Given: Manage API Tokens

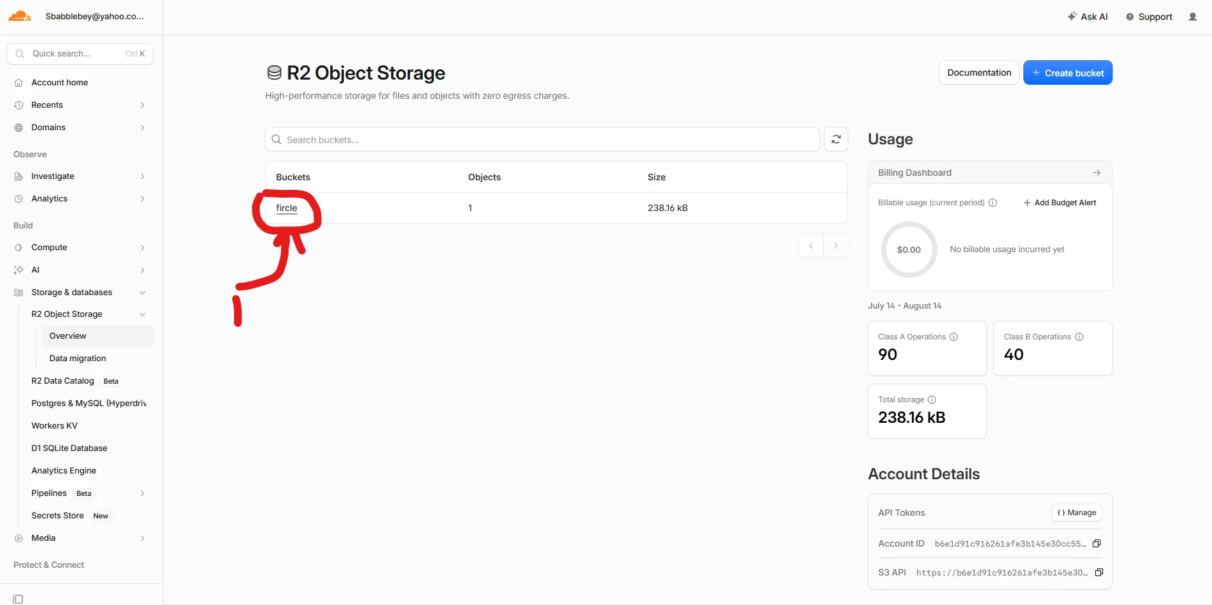Looking at the screenshot, I should coord(1077,513).
